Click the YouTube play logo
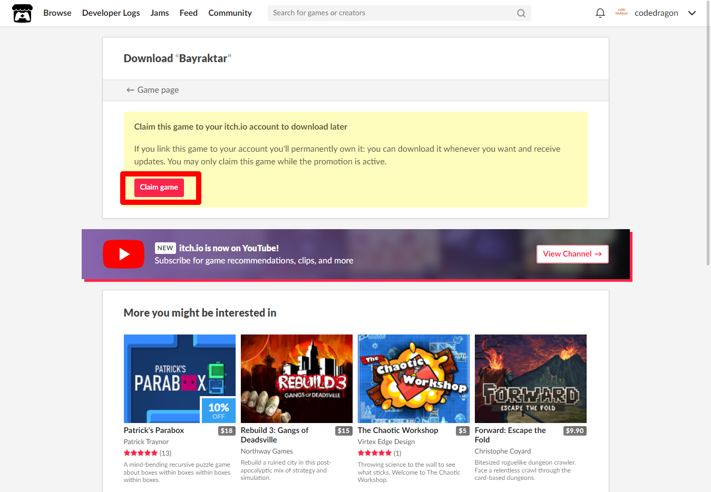This screenshot has height=492, width=711. pyautogui.click(x=123, y=254)
